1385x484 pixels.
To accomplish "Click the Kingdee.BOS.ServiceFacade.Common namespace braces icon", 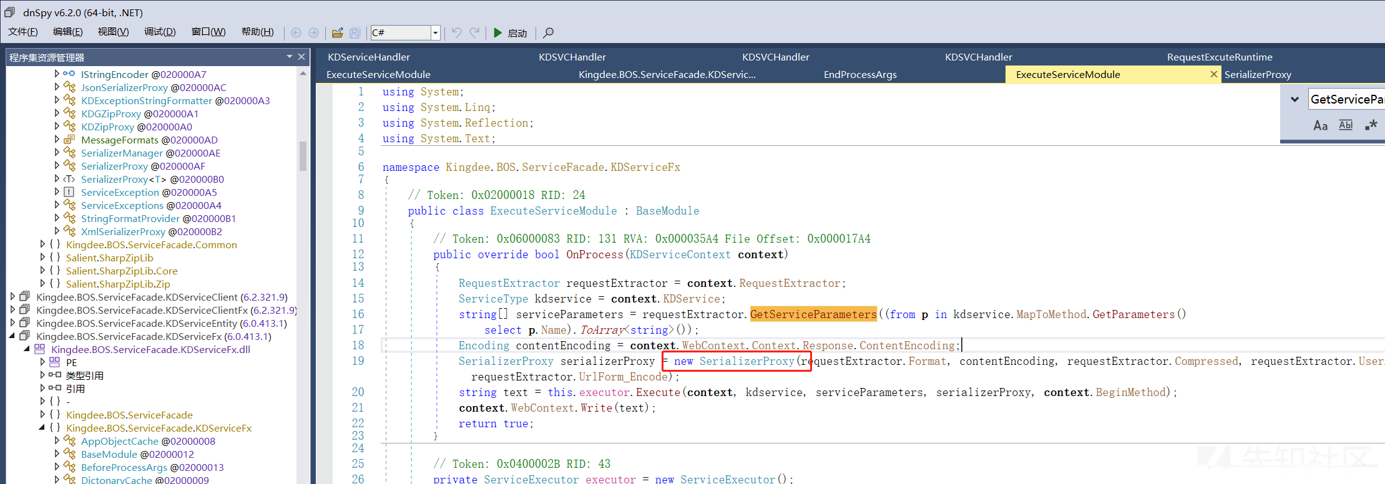I will 54,244.
